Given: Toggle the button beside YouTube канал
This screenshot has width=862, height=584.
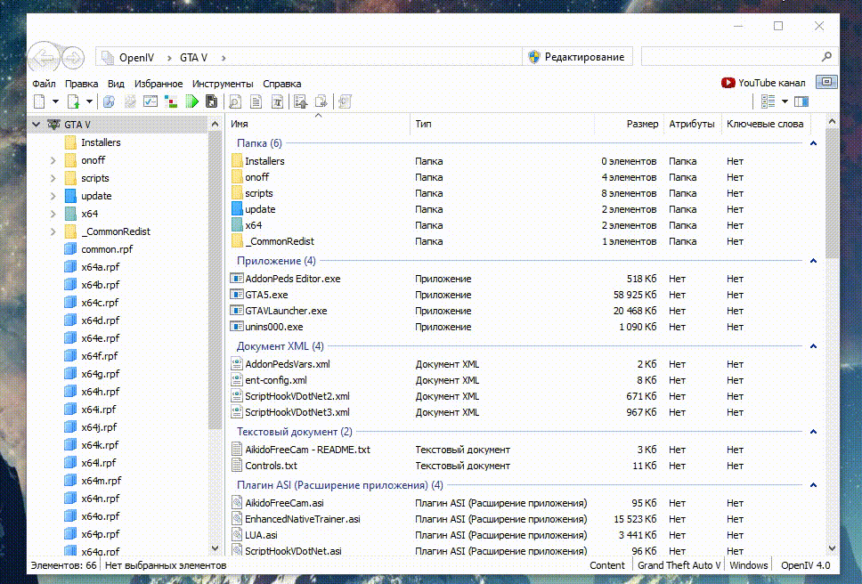Looking at the screenshot, I should (826, 82).
